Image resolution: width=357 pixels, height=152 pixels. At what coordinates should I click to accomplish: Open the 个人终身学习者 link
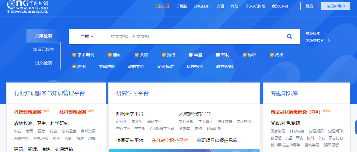point(161,129)
